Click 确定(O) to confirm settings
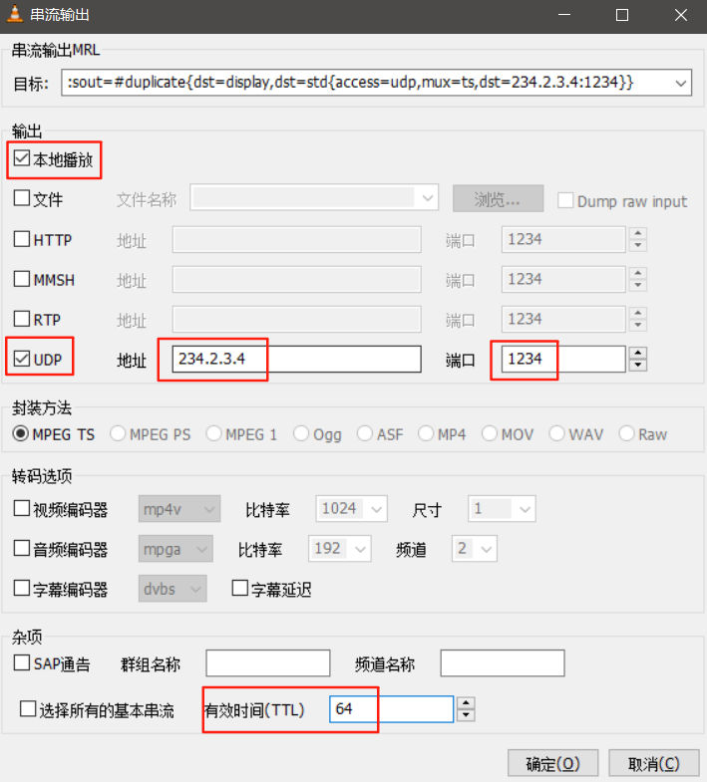The image size is (707, 782). [552, 763]
